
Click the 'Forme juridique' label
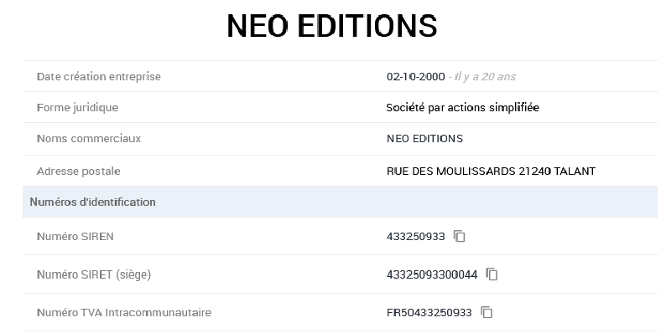click(77, 108)
